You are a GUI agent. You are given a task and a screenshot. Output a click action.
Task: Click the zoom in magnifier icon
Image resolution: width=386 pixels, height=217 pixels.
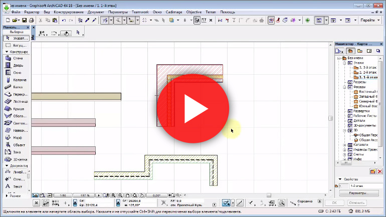point(113,195)
